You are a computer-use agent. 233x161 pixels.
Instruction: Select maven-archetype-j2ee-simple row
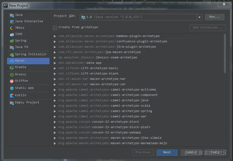138,138
